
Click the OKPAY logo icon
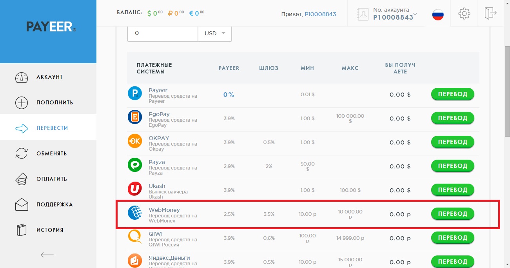pyautogui.click(x=135, y=141)
